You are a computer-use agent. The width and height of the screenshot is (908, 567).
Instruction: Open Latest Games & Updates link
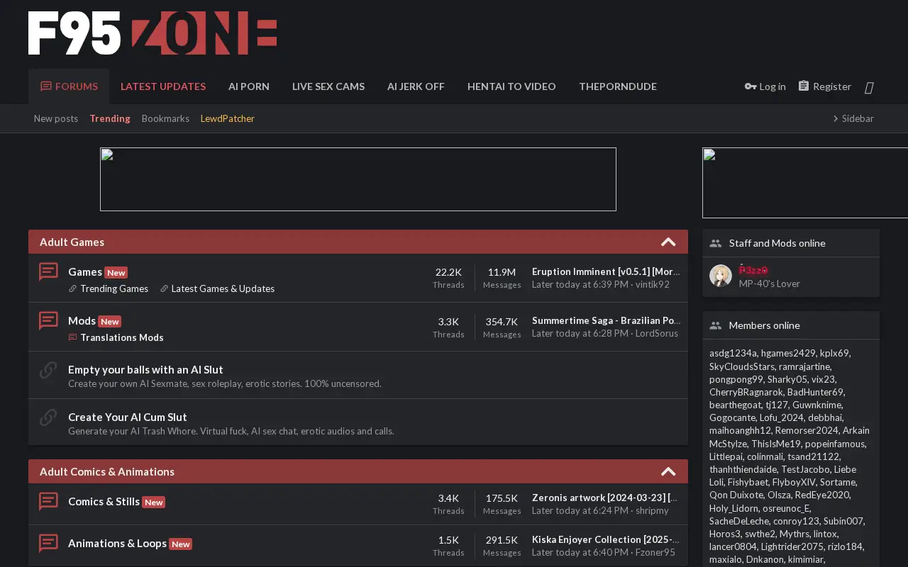pos(223,288)
